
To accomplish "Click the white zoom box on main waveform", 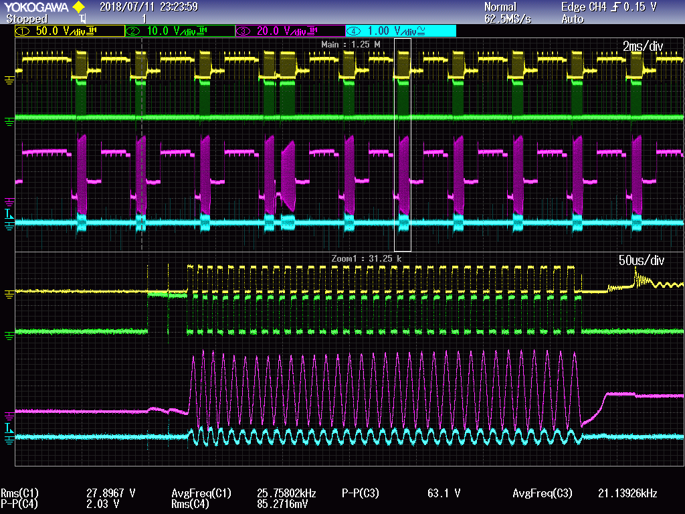I will (x=403, y=145).
